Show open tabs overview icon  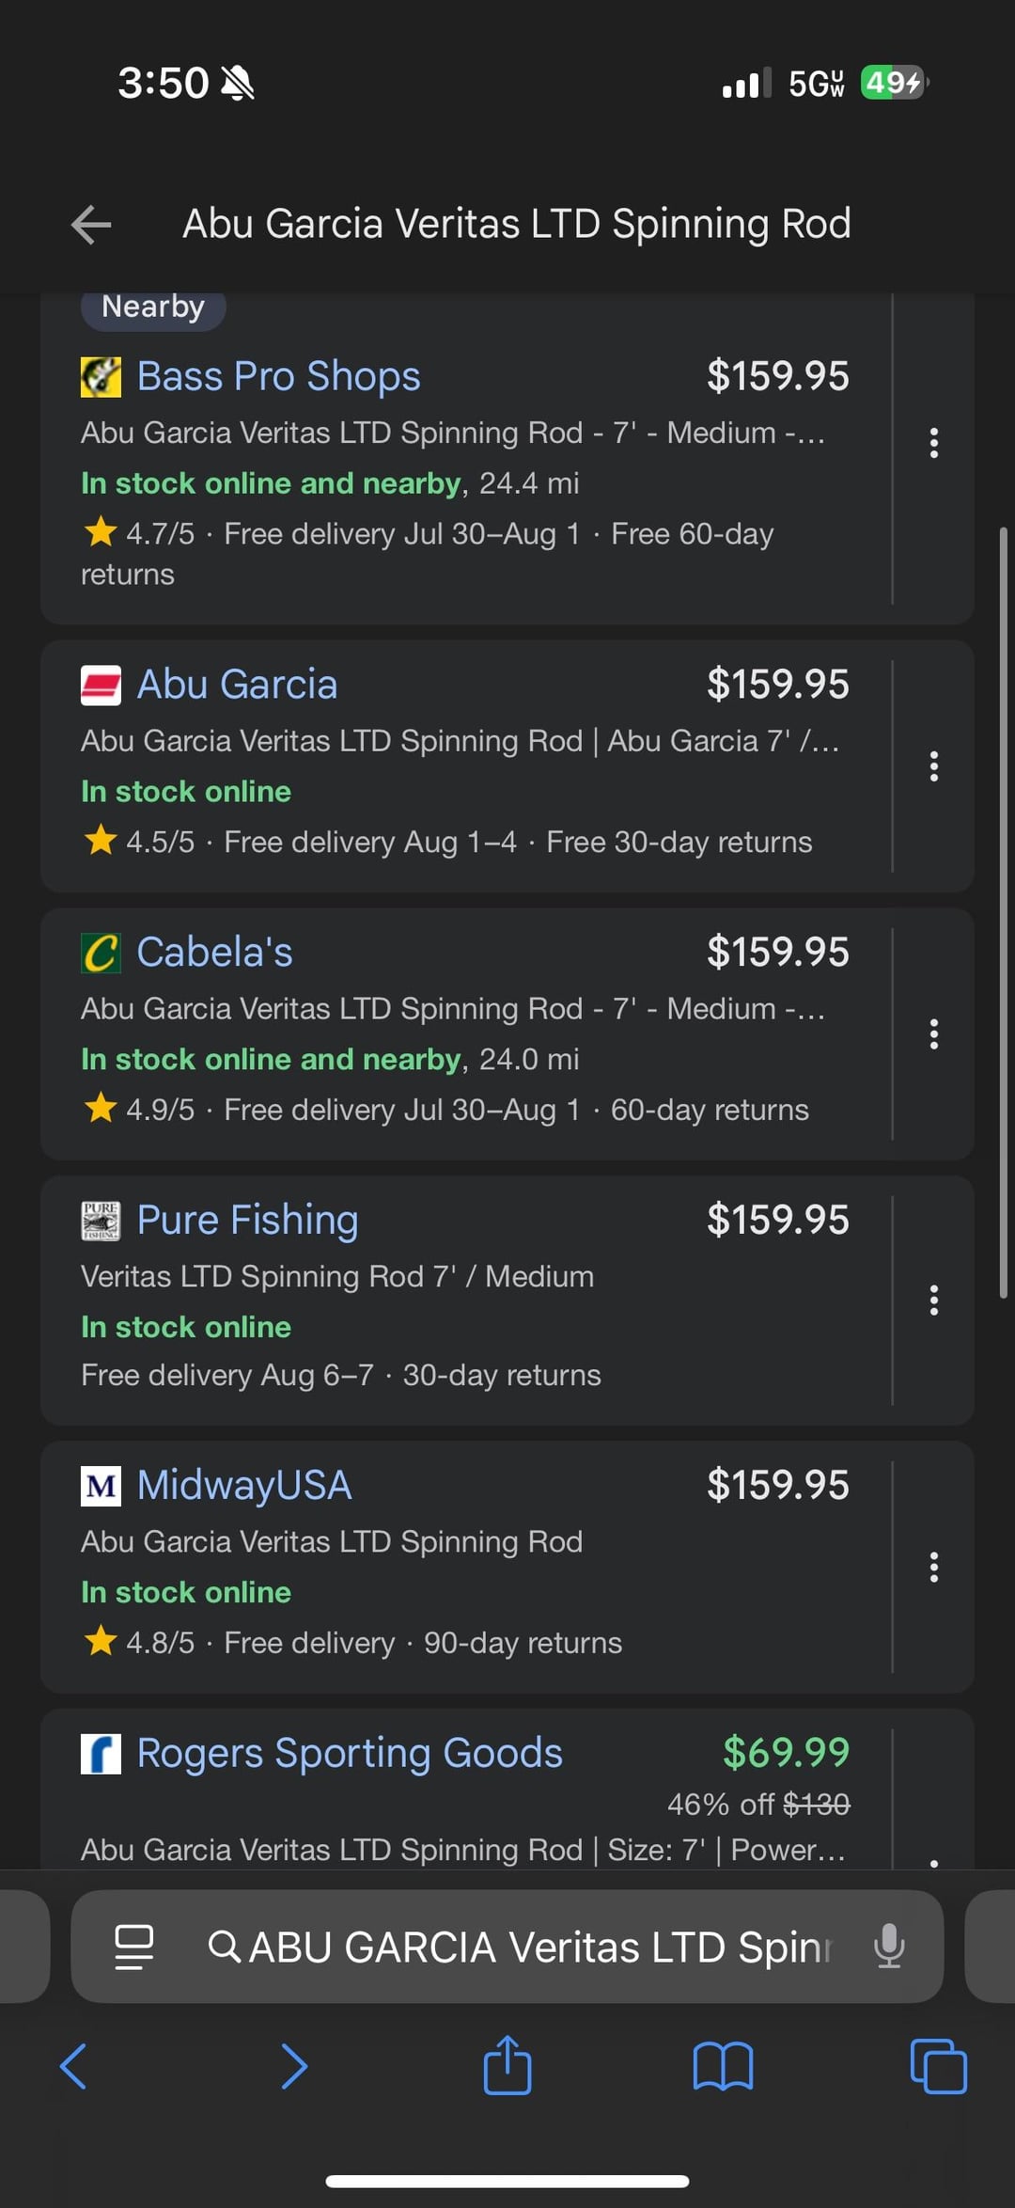(x=938, y=2066)
